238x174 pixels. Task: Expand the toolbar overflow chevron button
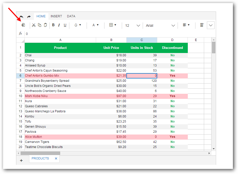(211, 25)
